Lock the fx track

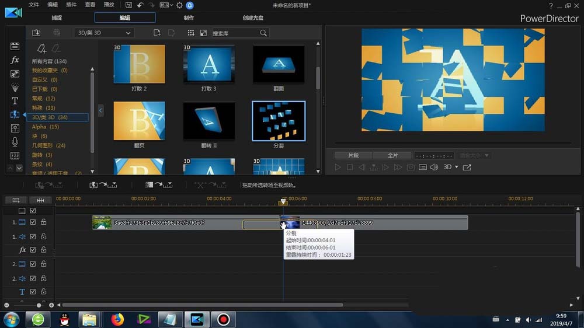coord(44,250)
